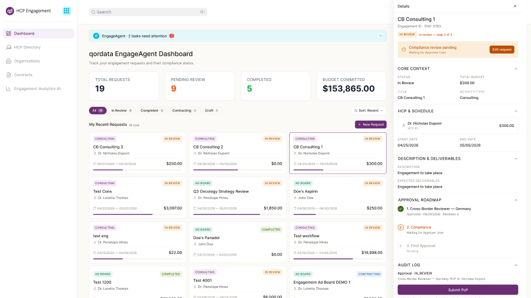Click the HCP Directory sidebar icon
The height and width of the screenshot is (298, 531).
pos(8,47)
